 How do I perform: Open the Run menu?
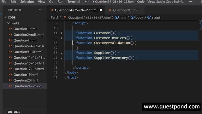coord(60,2)
